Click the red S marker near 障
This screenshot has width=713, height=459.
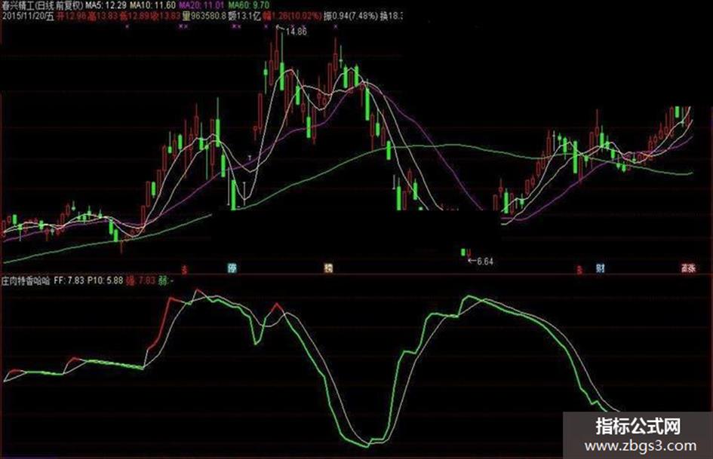click(x=184, y=270)
